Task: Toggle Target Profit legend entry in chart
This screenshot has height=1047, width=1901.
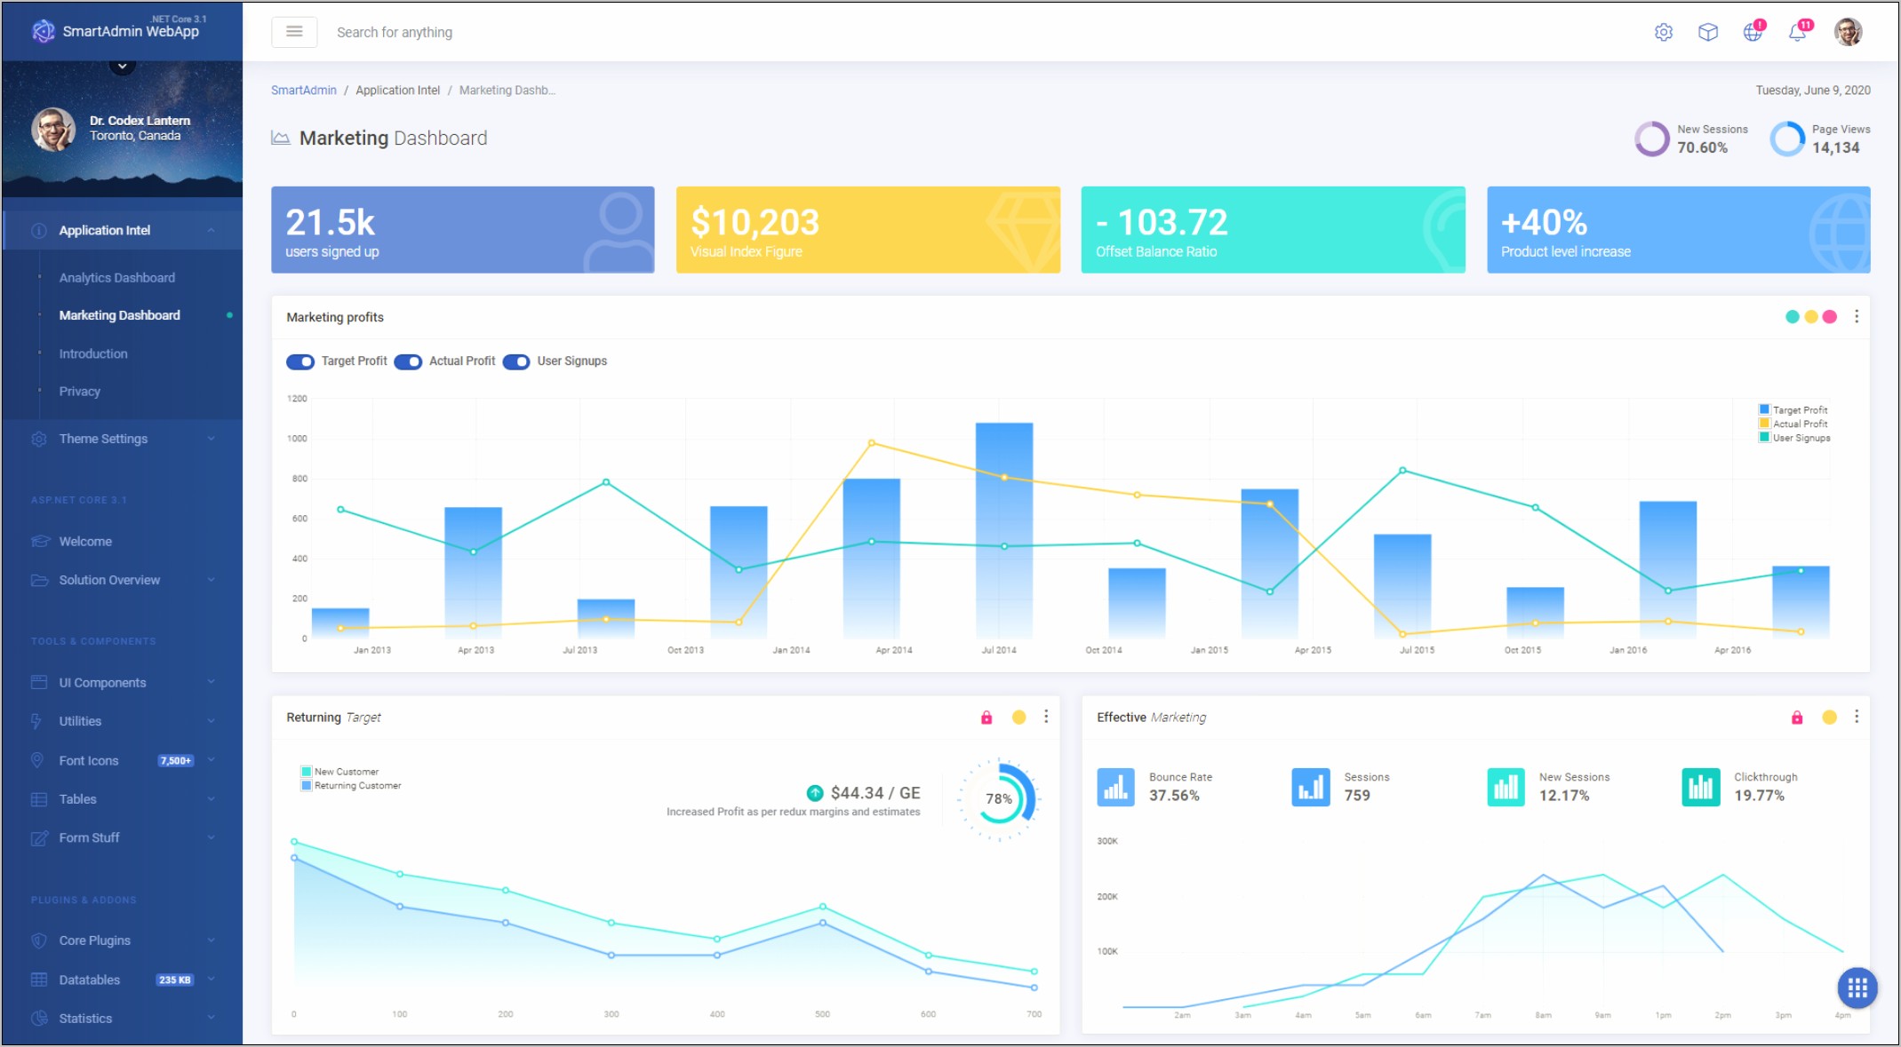Action: coord(1793,410)
